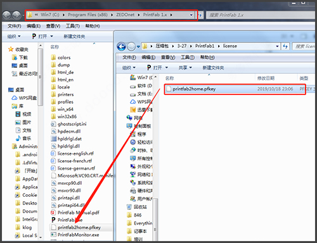
Task: Open the win_x64 folder
Action: 62,109
